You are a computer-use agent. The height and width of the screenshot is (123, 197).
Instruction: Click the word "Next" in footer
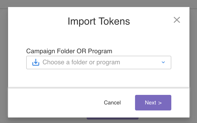(150, 103)
